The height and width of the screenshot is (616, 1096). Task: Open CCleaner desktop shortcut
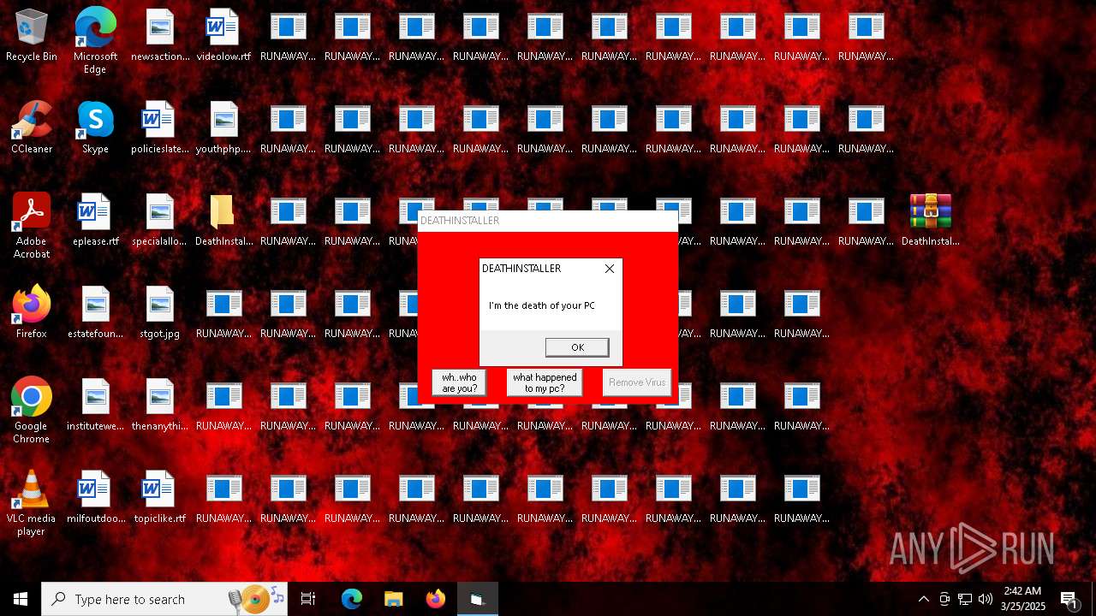pyautogui.click(x=32, y=127)
